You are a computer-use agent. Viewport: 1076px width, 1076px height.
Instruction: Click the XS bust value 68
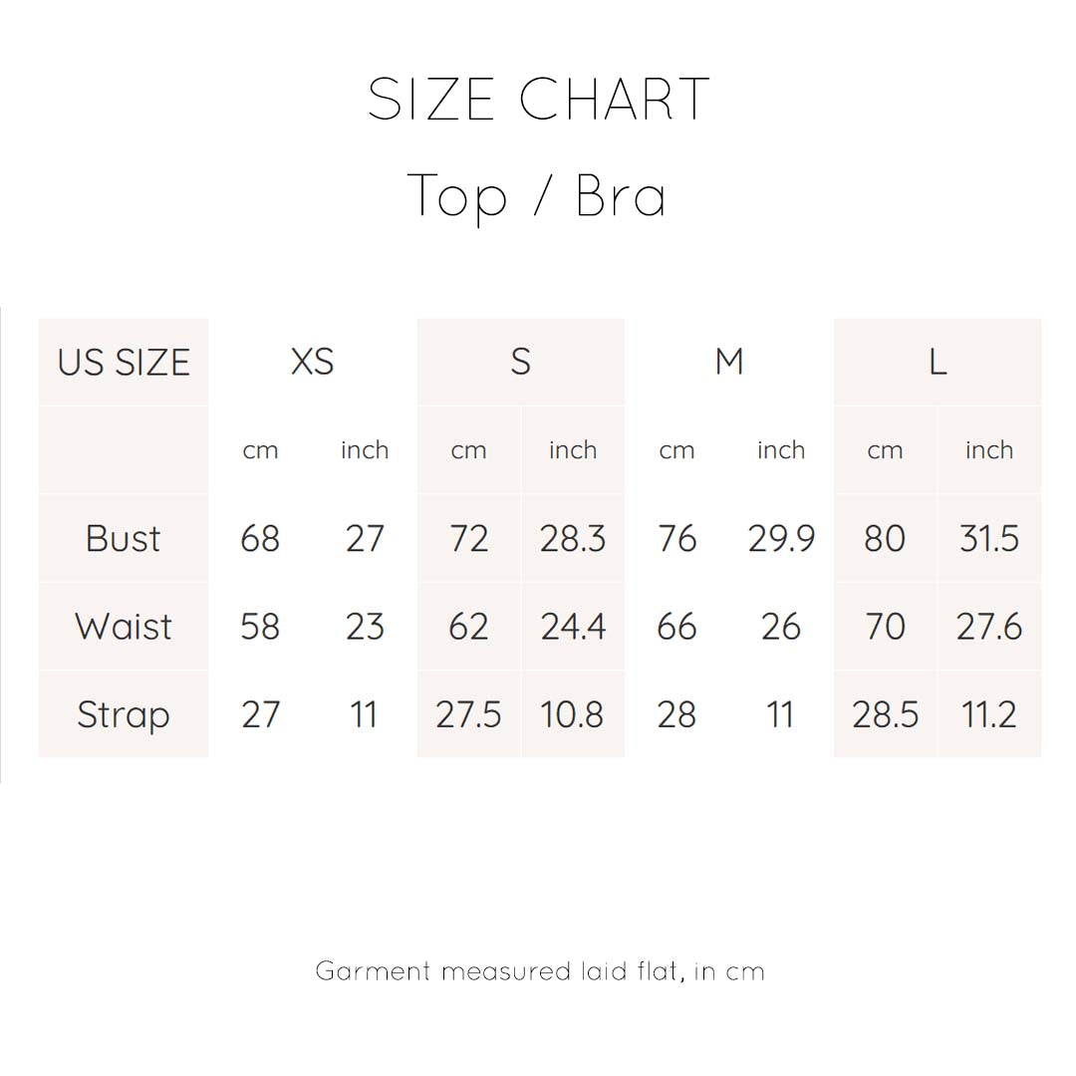(260, 538)
